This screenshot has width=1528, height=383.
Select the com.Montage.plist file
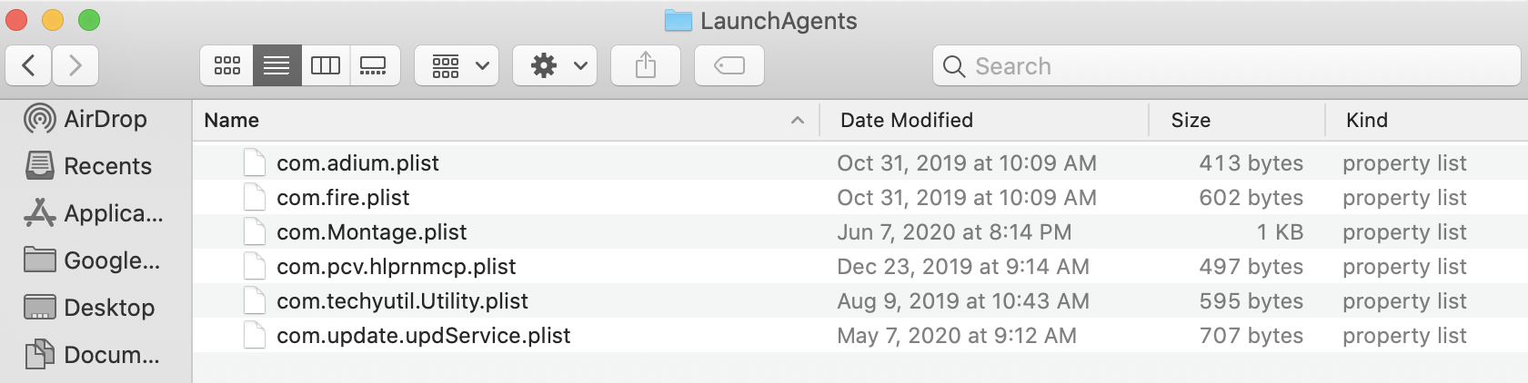(x=371, y=232)
